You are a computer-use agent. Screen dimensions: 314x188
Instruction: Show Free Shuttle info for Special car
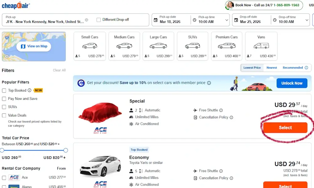[221, 110]
